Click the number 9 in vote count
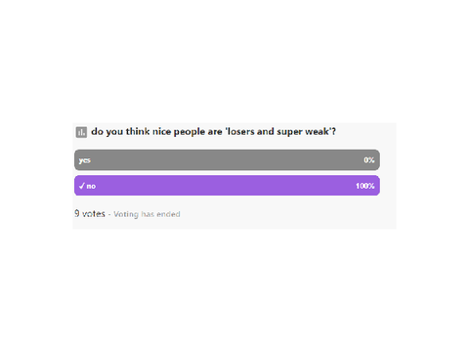Image resolution: width=469 pixels, height=352 pixels. click(x=77, y=213)
